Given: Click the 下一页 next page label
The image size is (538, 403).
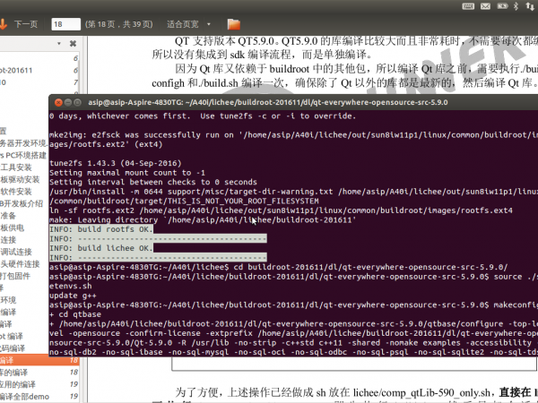Looking at the screenshot, I should 26,24.
